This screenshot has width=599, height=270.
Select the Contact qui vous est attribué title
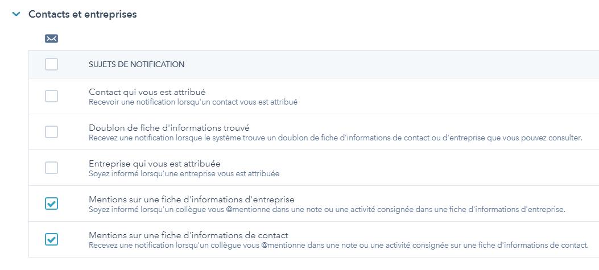tap(147, 92)
